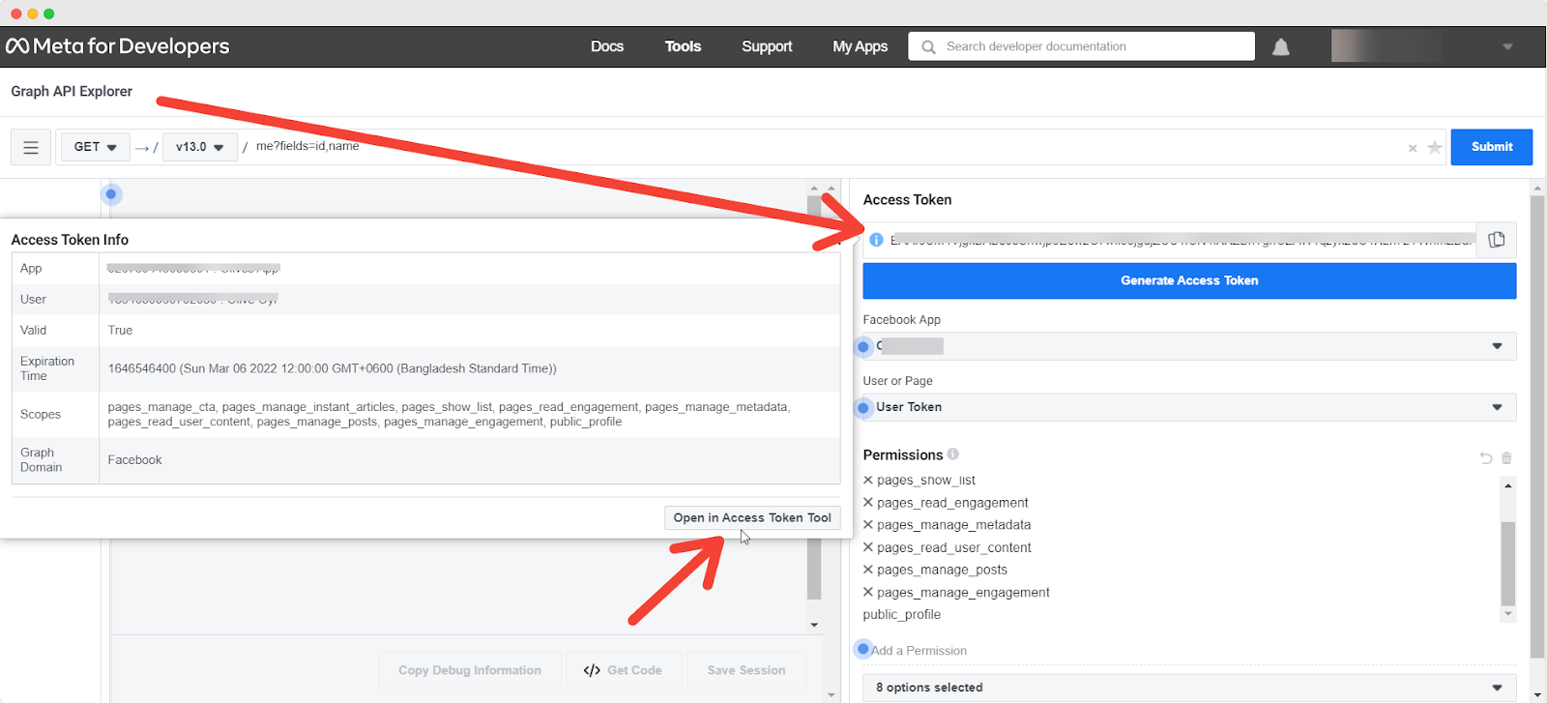The height and width of the screenshot is (703, 1547).
Task: Click the user profile name area
Action: tap(1386, 46)
